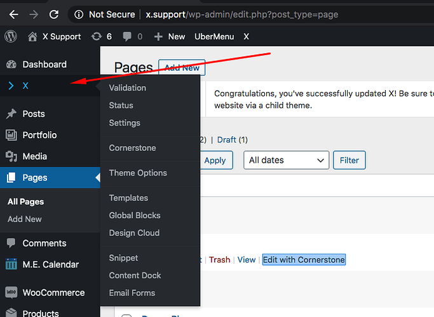The image size is (434, 317).
Task: Click the M.E. Calendar icon
Action: click(11, 264)
